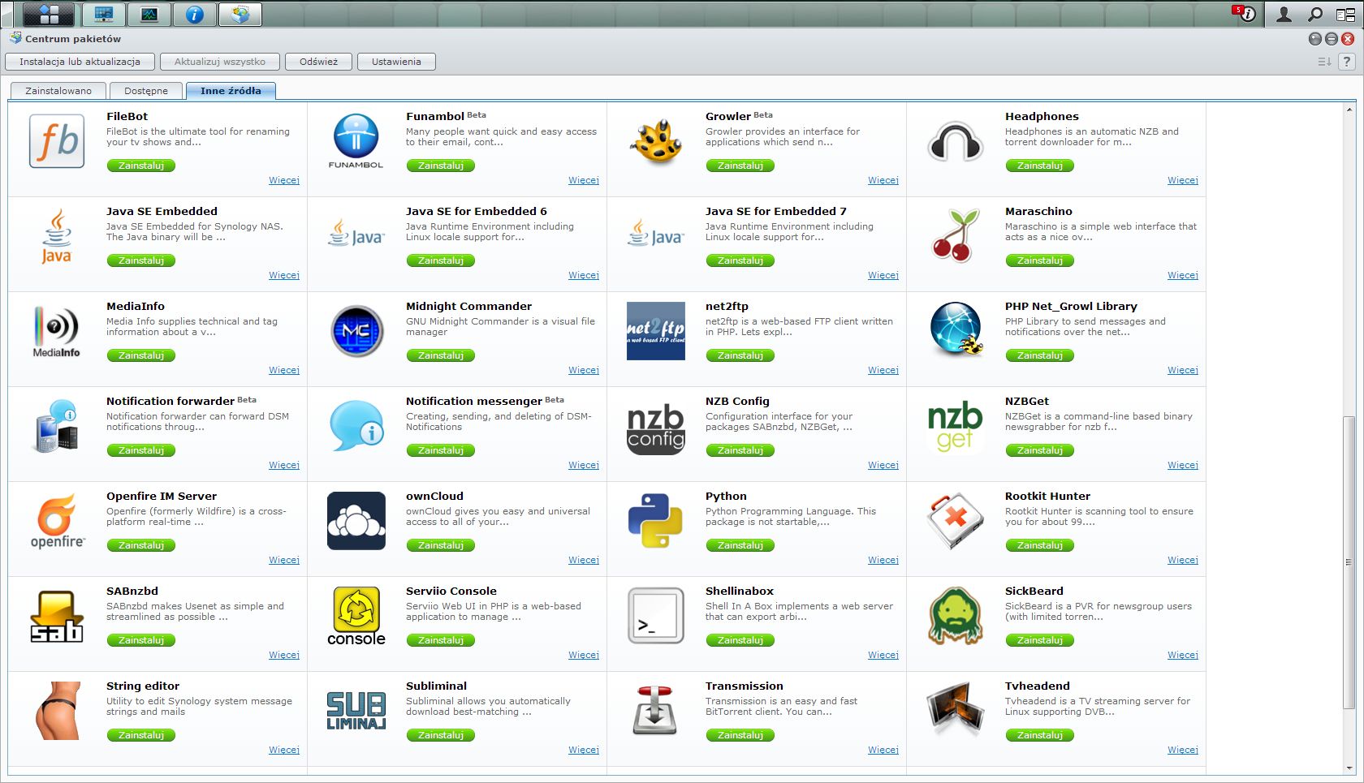The image size is (1364, 783).
Task: Open the Funambol package icon
Action: (x=356, y=141)
